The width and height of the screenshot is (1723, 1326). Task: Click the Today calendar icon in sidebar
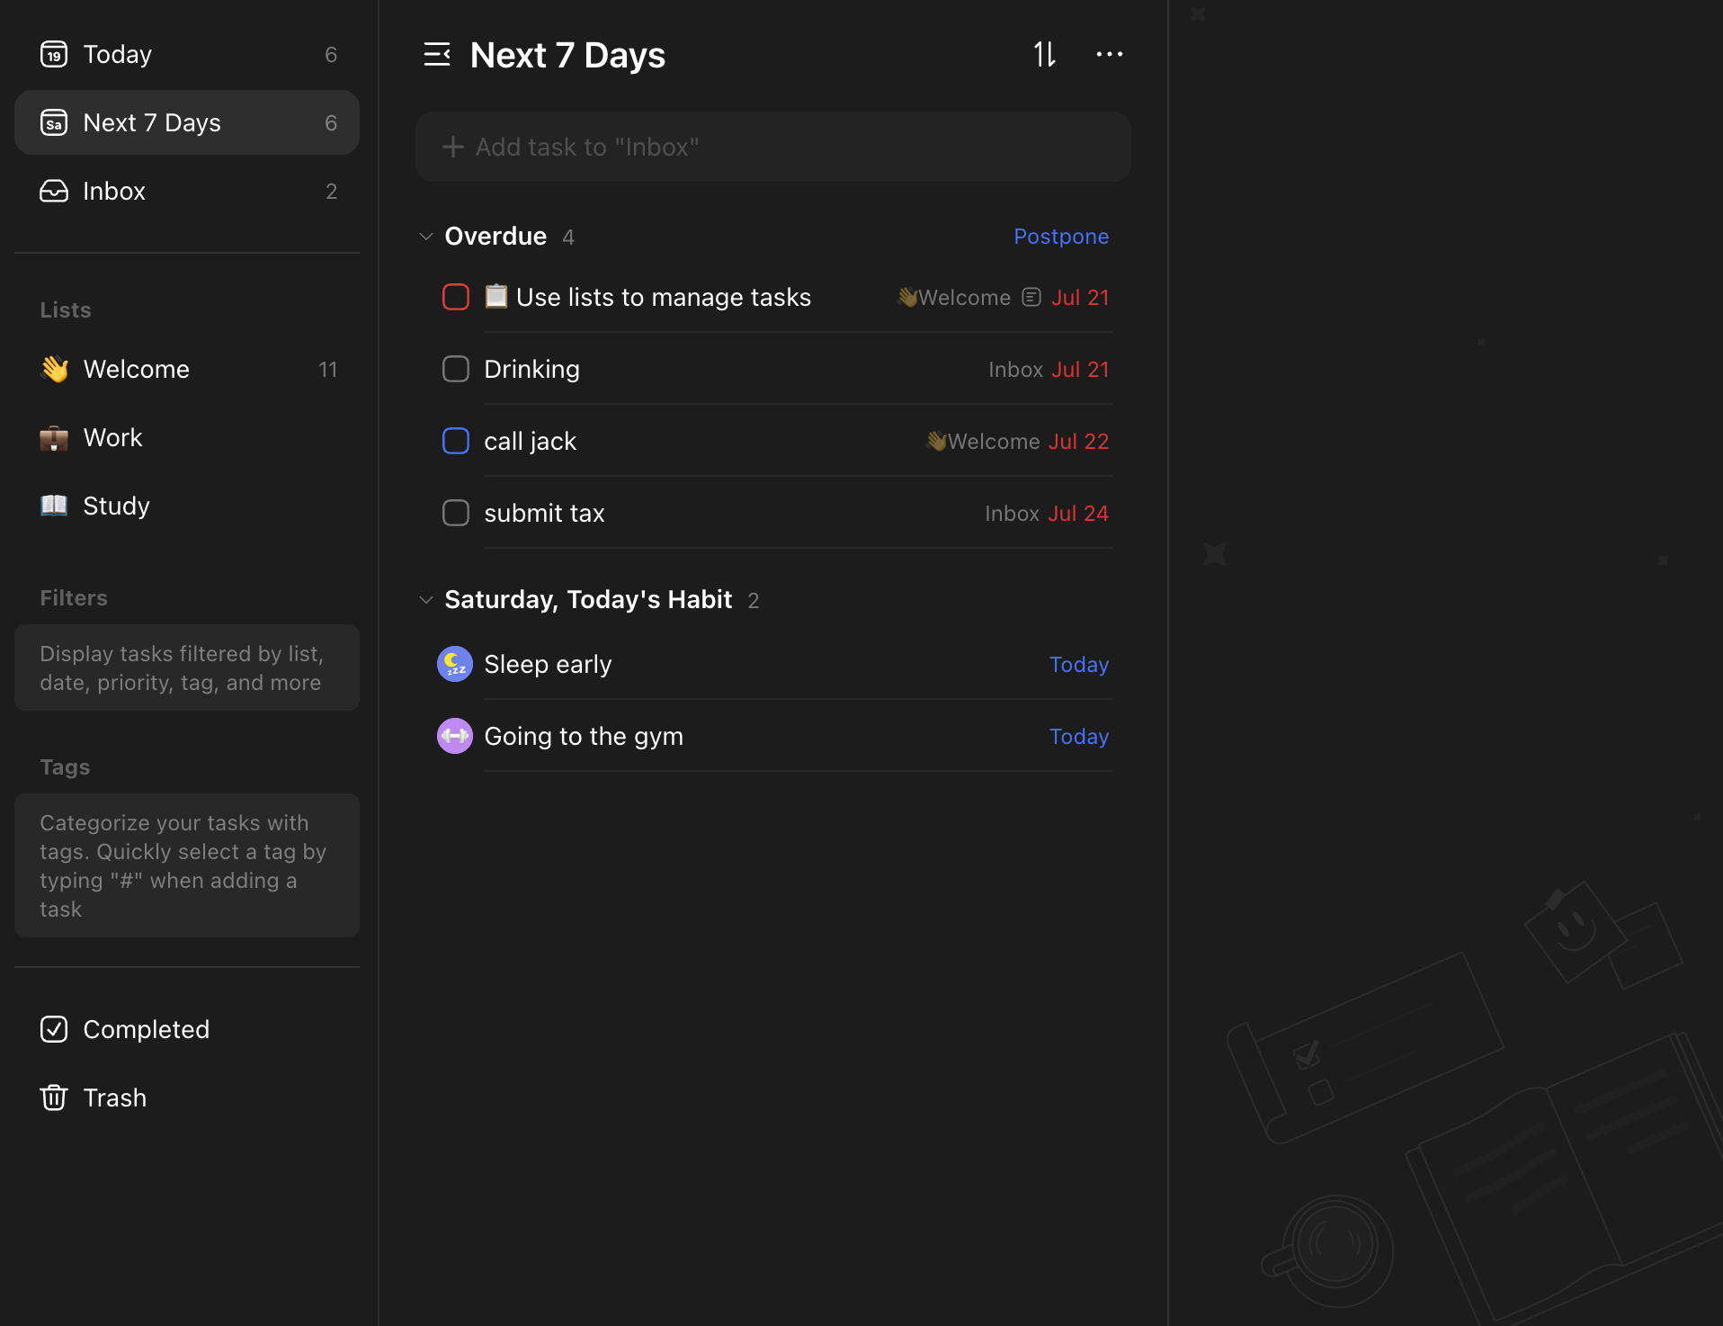(x=54, y=55)
